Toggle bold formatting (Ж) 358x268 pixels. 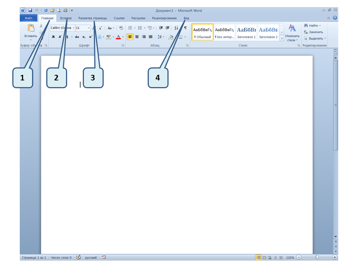point(53,37)
